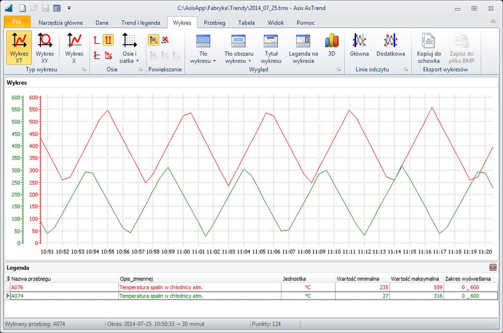Sort by the Nazwa przebiegu column header
The width and height of the screenshot is (503, 333).
pos(64,278)
